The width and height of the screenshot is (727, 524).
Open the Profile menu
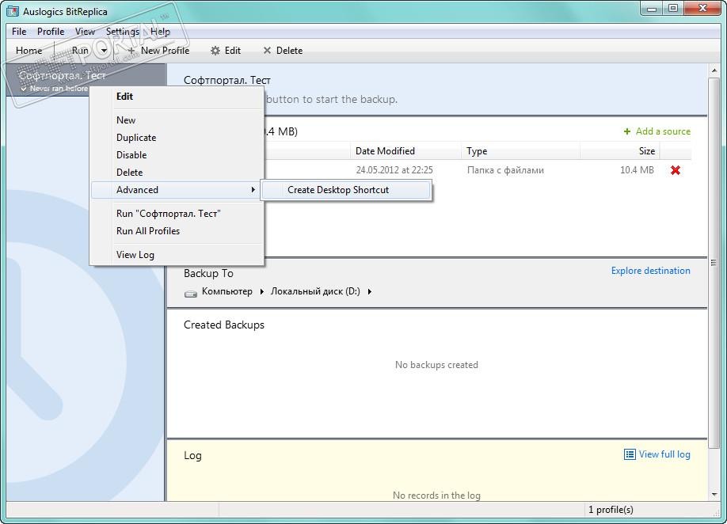(51, 32)
